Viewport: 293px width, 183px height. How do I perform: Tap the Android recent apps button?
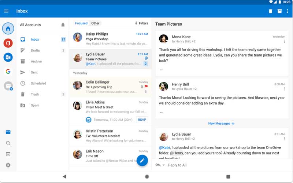(x=228, y=176)
